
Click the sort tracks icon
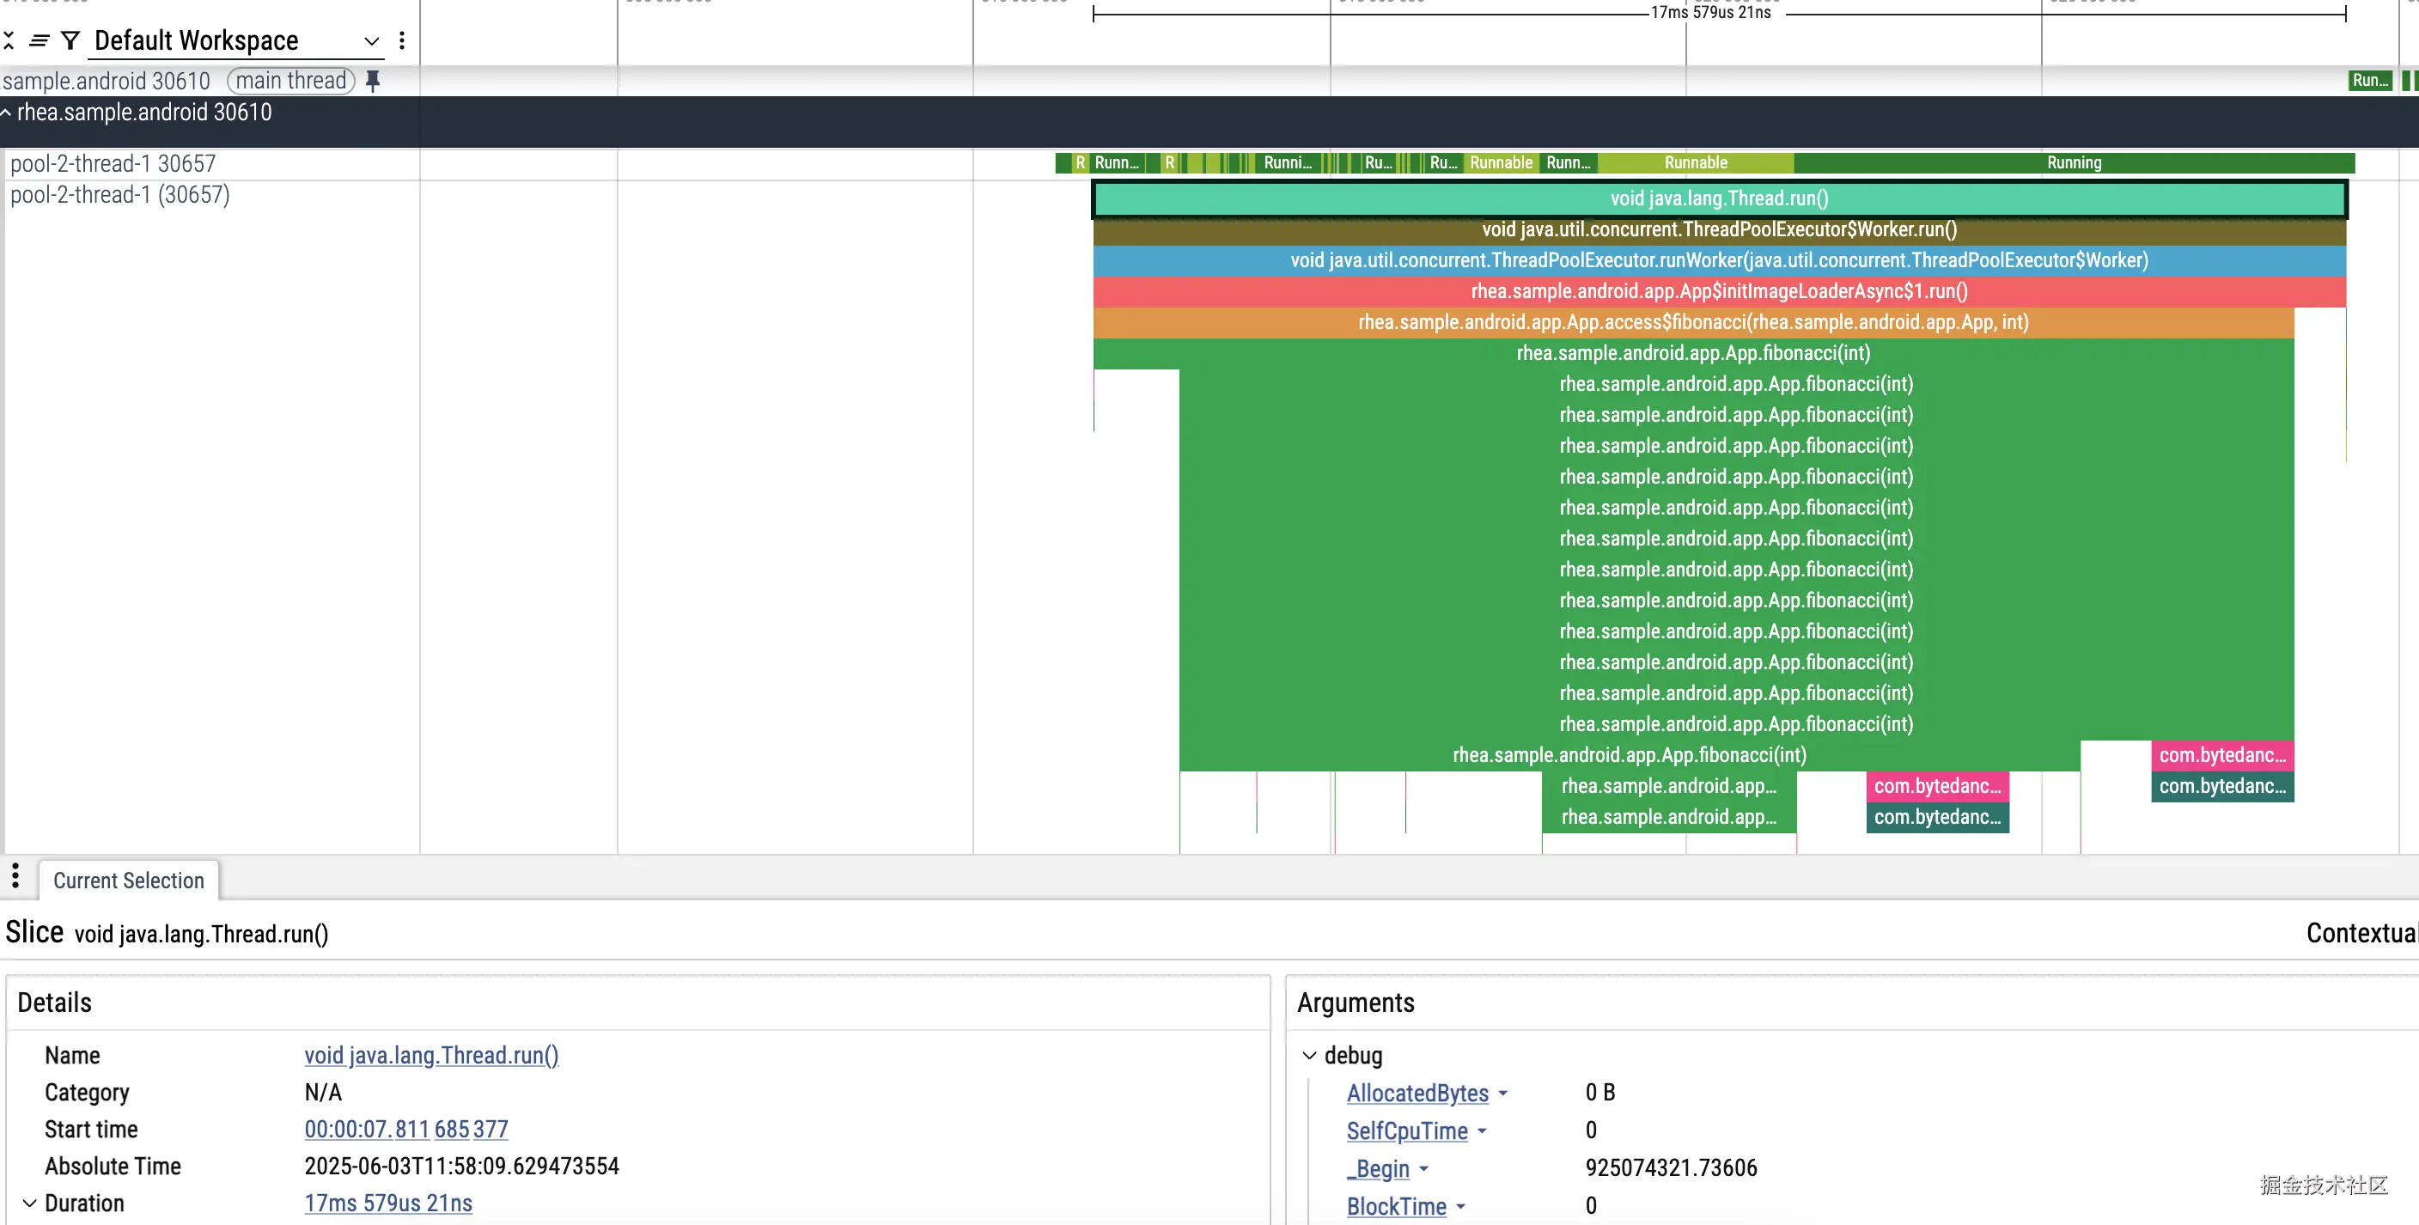(39, 40)
